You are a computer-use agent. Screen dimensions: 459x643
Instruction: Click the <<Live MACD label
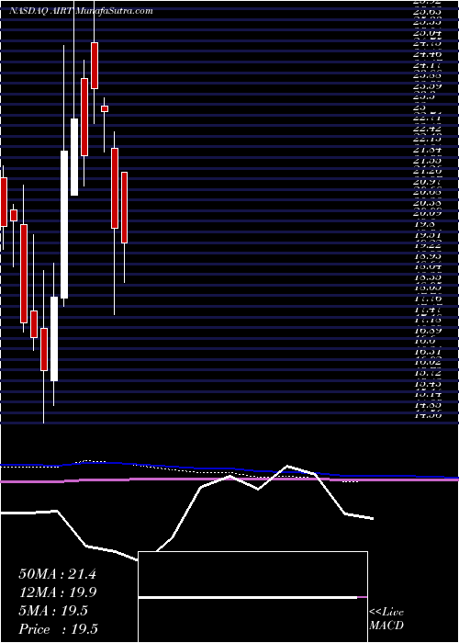click(386, 619)
